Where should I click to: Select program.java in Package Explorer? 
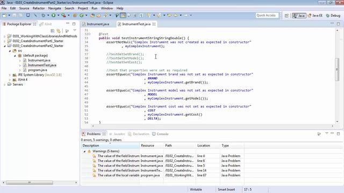tap(38, 70)
